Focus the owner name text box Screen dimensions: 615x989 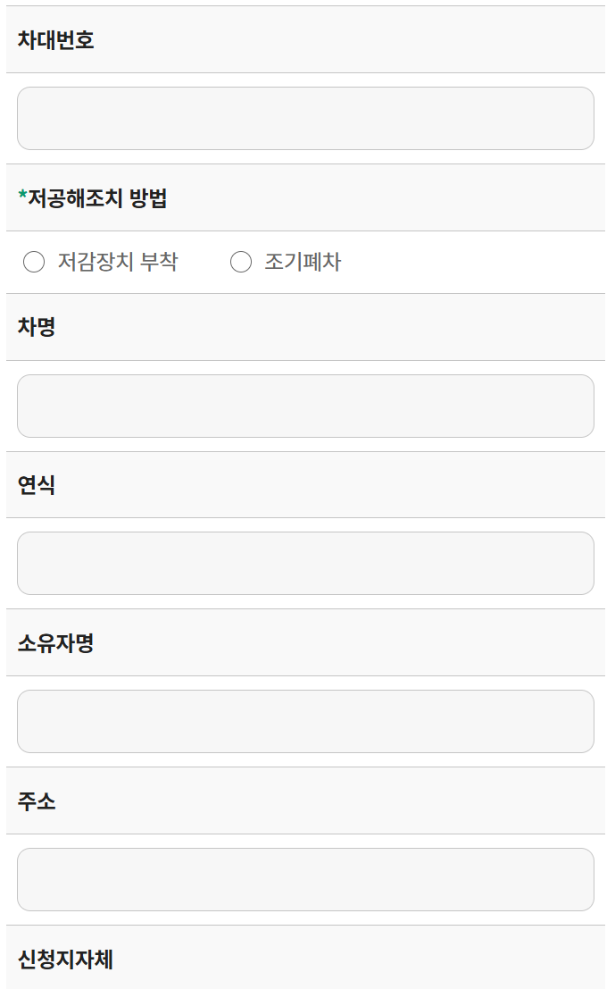305,721
